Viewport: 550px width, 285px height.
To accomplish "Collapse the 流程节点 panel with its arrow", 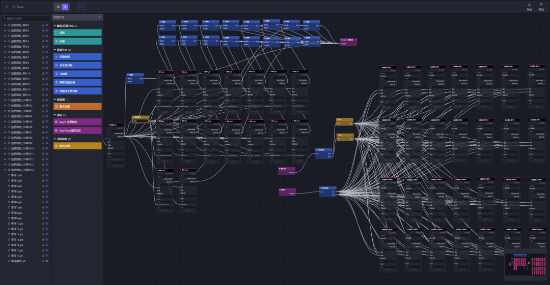I will click(x=99, y=17).
